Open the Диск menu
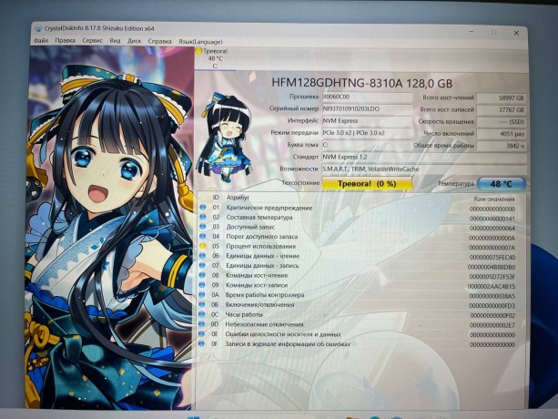The width and height of the screenshot is (558, 419). [135, 41]
